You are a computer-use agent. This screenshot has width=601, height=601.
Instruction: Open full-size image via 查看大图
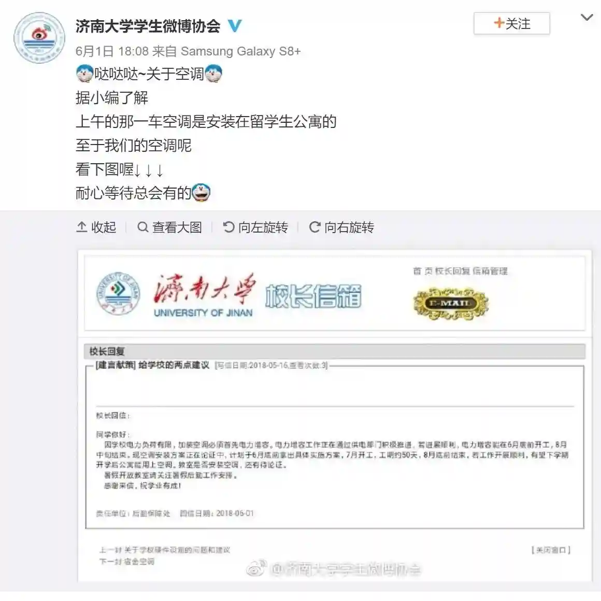(x=169, y=227)
